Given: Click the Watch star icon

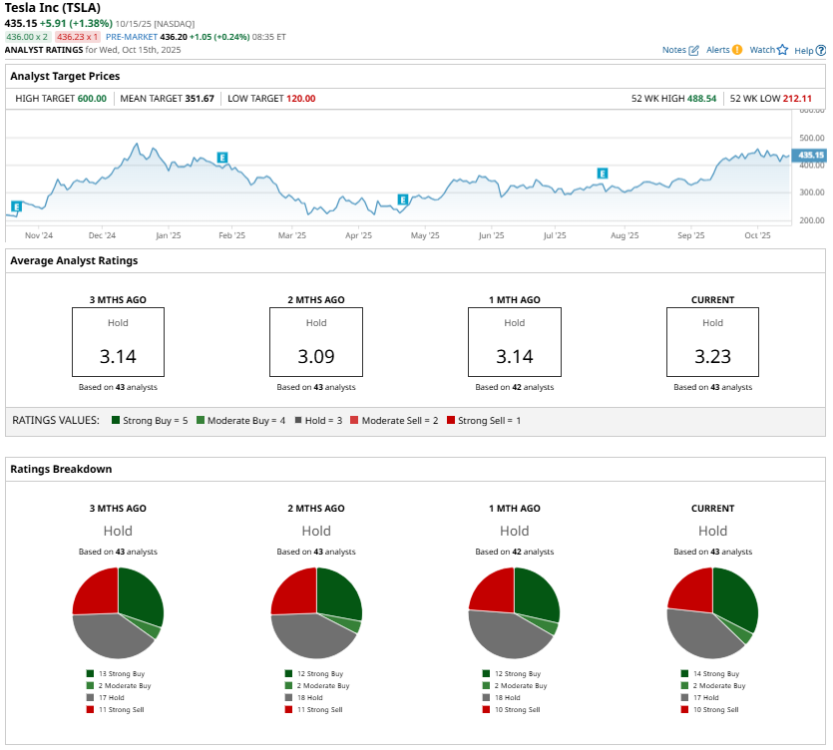Looking at the screenshot, I should (782, 50).
